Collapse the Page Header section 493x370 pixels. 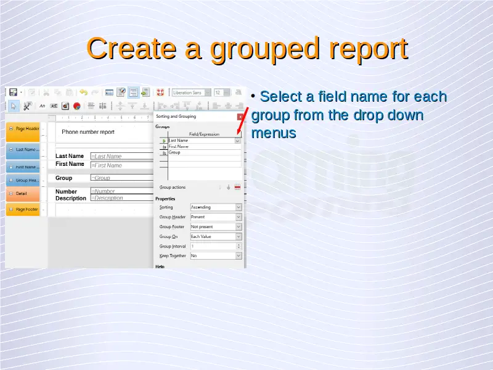(x=11, y=128)
